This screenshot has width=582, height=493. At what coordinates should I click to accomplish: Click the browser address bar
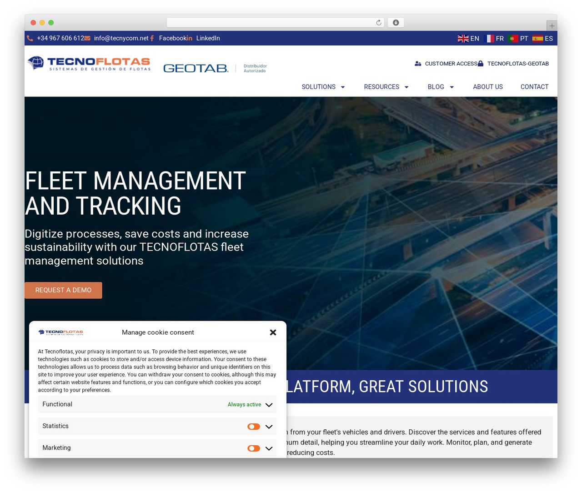(276, 23)
